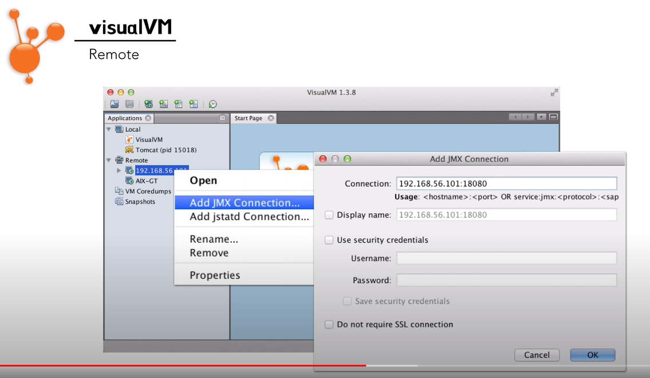Viewport: 650px width, 378px height.
Task: Click the Username input field
Action: (507, 258)
